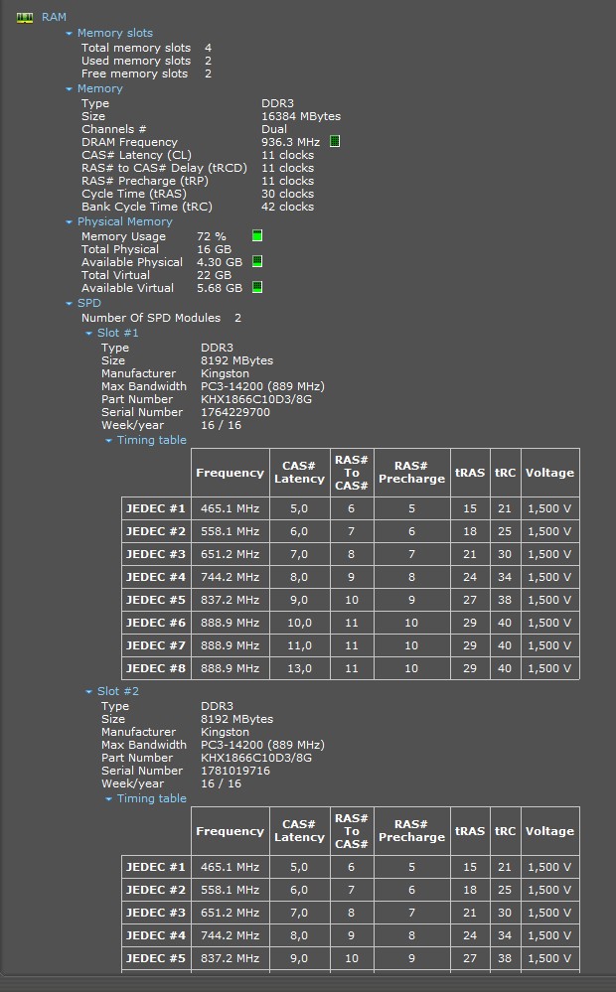The width and height of the screenshot is (616, 992).
Task: Click the Available Physical graph icon
Action: pos(257,261)
